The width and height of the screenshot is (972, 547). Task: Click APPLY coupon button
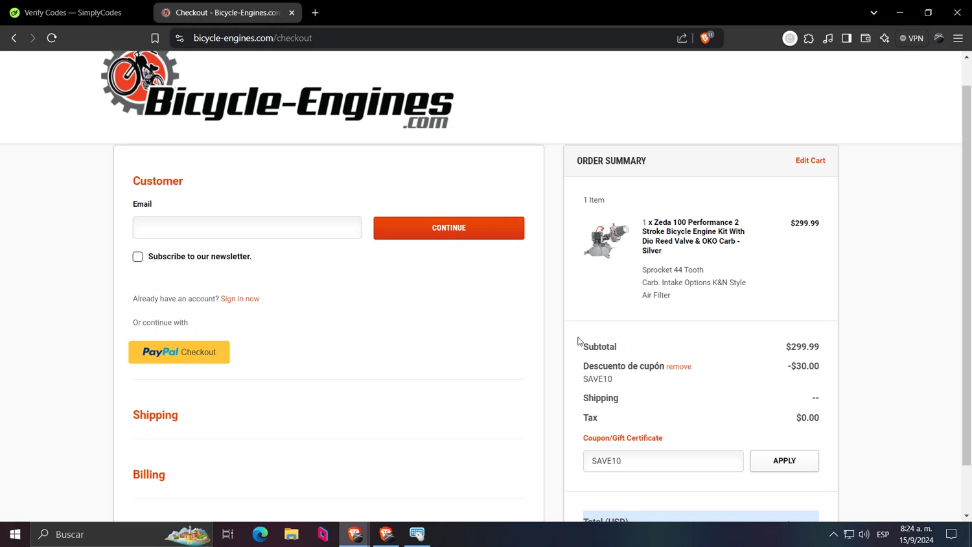click(x=784, y=461)
